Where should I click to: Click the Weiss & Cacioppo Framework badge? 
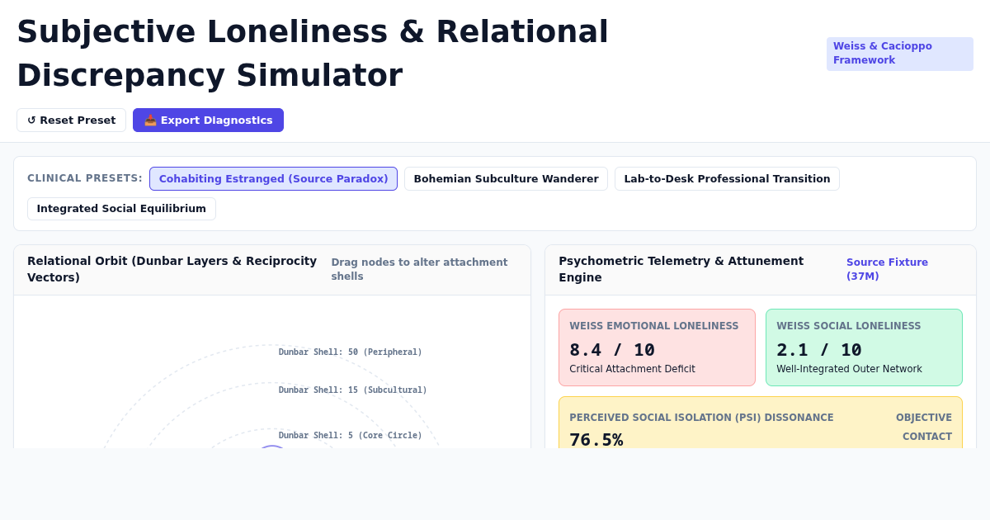pos(900,54)
